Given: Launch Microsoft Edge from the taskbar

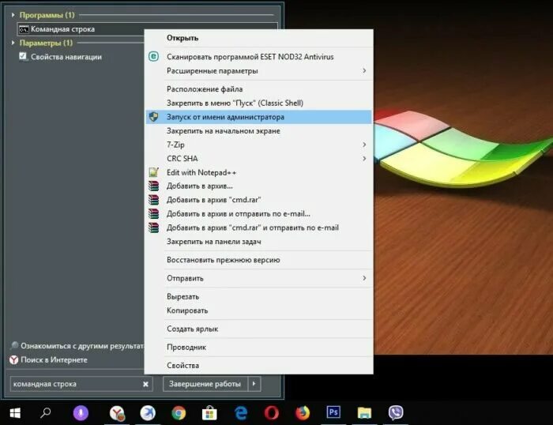Looking at the screenshot, I should (x=241, y=412).
